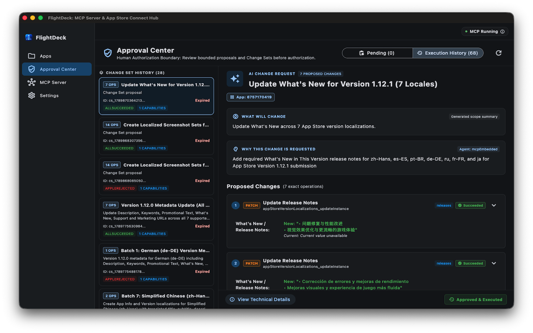Click Expired status on cs_1789868085050 change set
533x333 pixels.
tap(202, 181)
